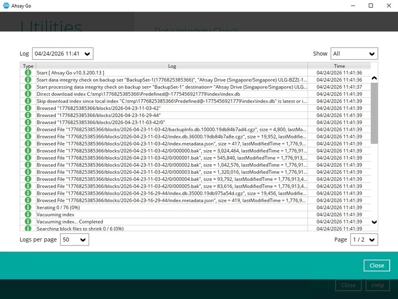Click info icon of 'Start processing data integrity' row

click(x=28, y=87)
